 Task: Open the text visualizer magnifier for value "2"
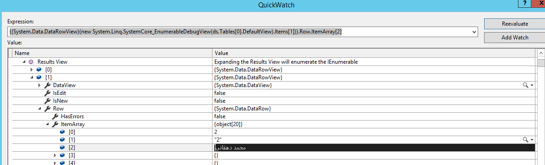pyautogui.click(x=526, y=140)
